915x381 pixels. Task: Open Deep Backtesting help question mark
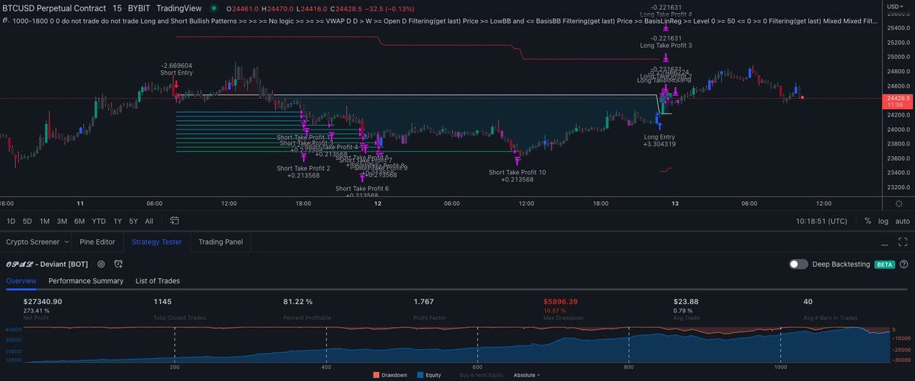point(904,264)
